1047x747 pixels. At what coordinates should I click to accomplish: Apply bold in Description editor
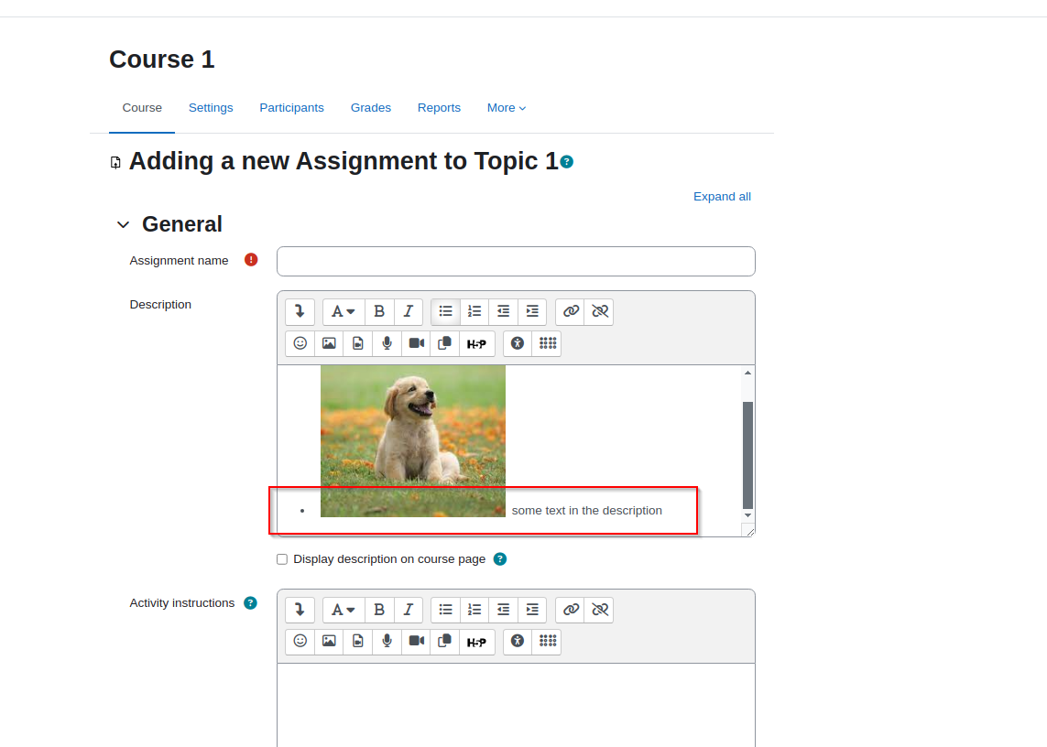tap(379, 312)
